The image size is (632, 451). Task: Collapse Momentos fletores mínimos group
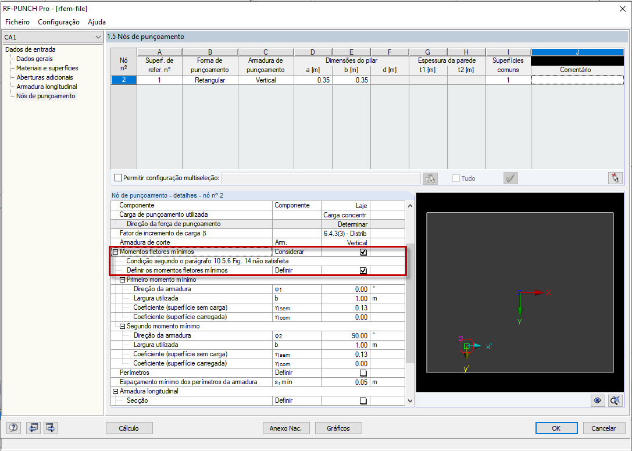pos(115,252)
